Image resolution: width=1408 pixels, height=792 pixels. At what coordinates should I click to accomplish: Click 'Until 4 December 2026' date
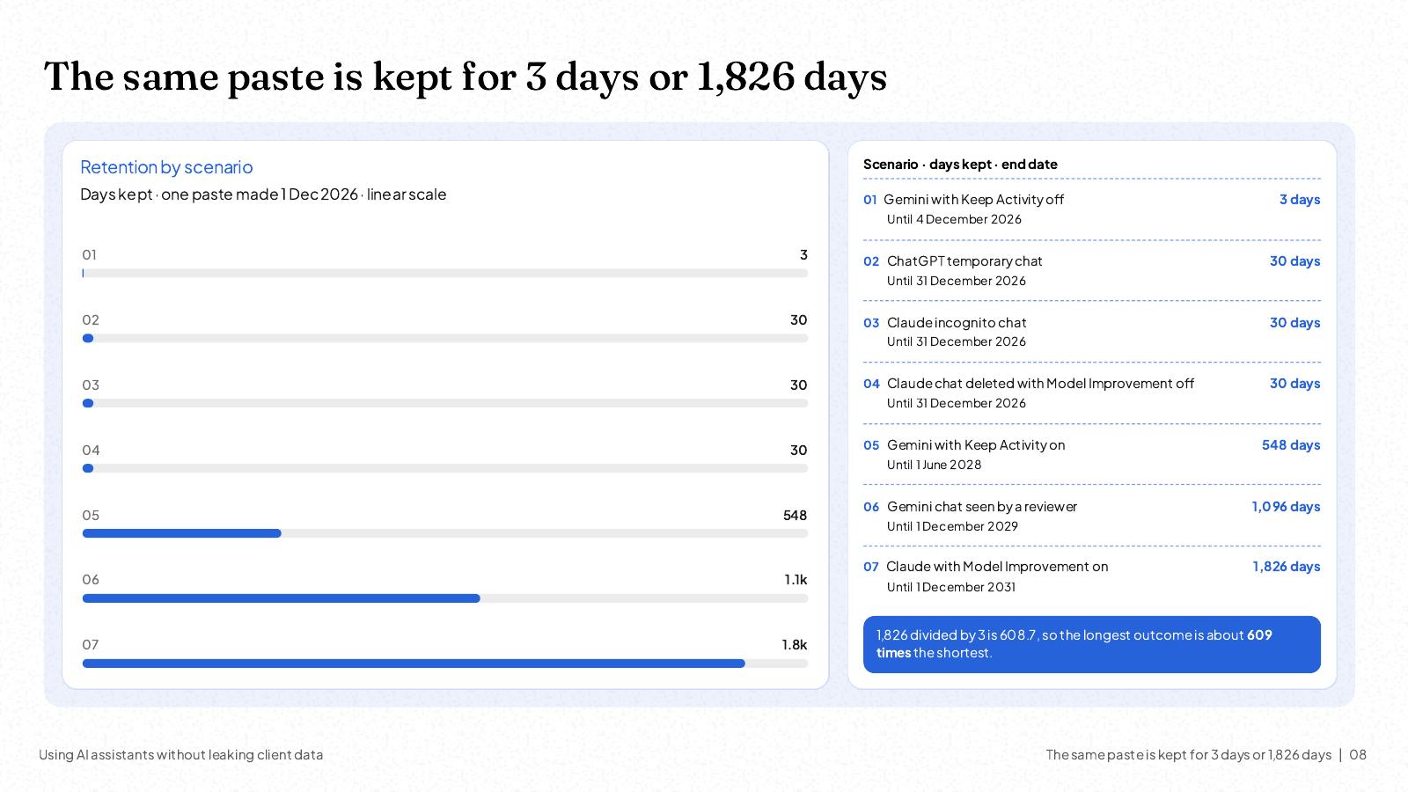954,220
